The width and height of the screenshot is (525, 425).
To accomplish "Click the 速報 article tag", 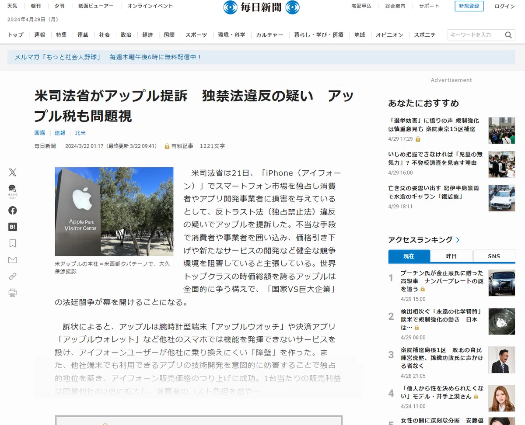I will pos(60,133).
